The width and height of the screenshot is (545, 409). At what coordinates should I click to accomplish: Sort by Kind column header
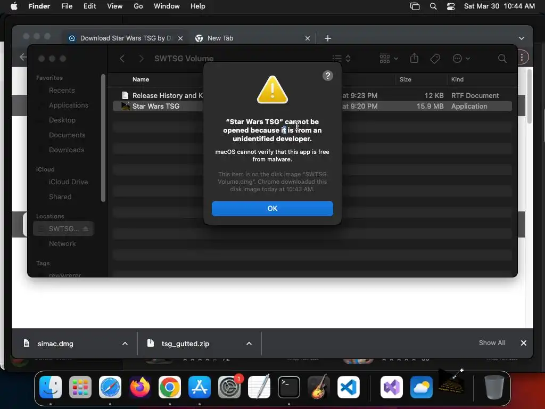click(x=457, y=79)
